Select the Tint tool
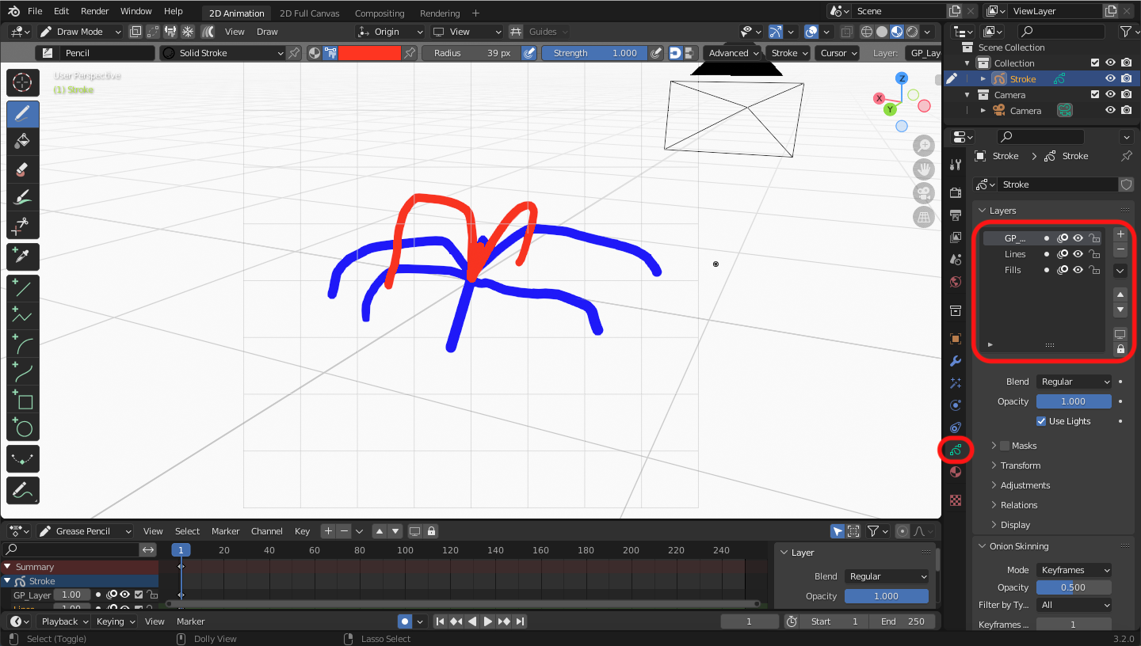 23,197
